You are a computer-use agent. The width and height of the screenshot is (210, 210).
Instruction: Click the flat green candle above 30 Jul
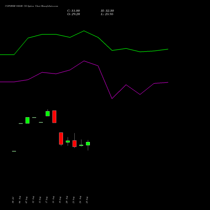[14, 151]
